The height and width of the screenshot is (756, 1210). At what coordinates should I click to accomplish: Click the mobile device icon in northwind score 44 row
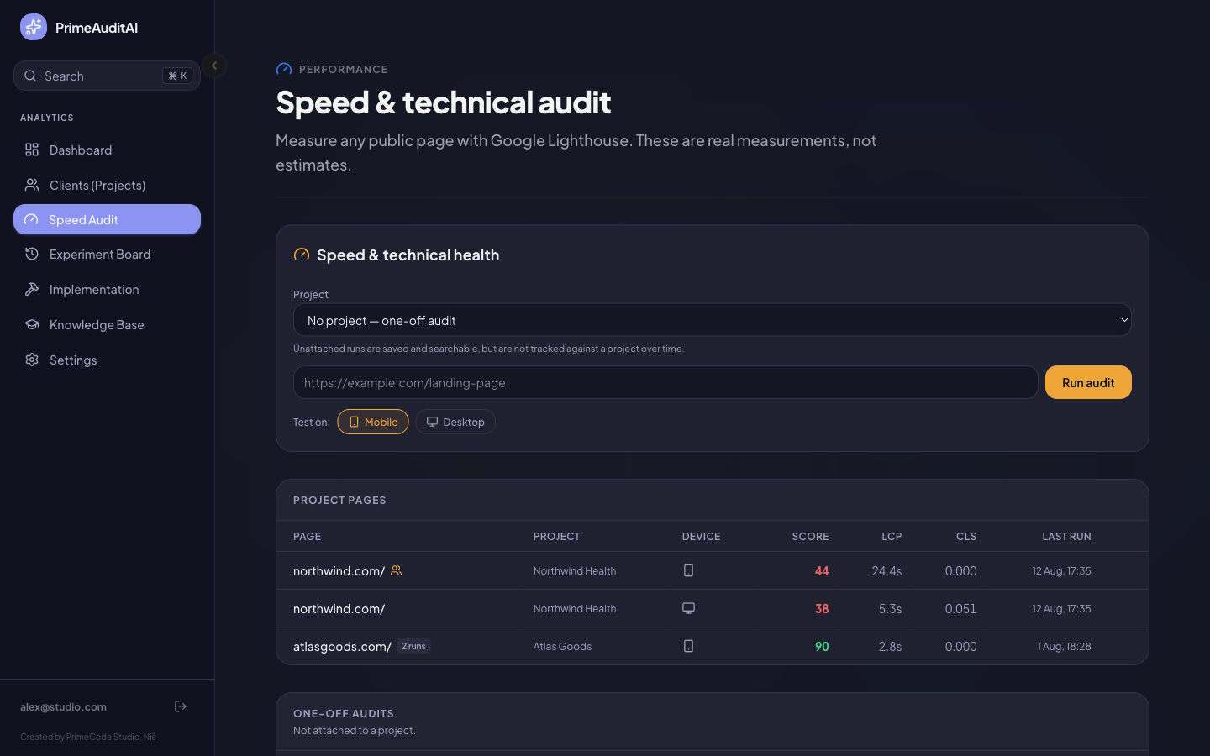(x=688, y=570)
